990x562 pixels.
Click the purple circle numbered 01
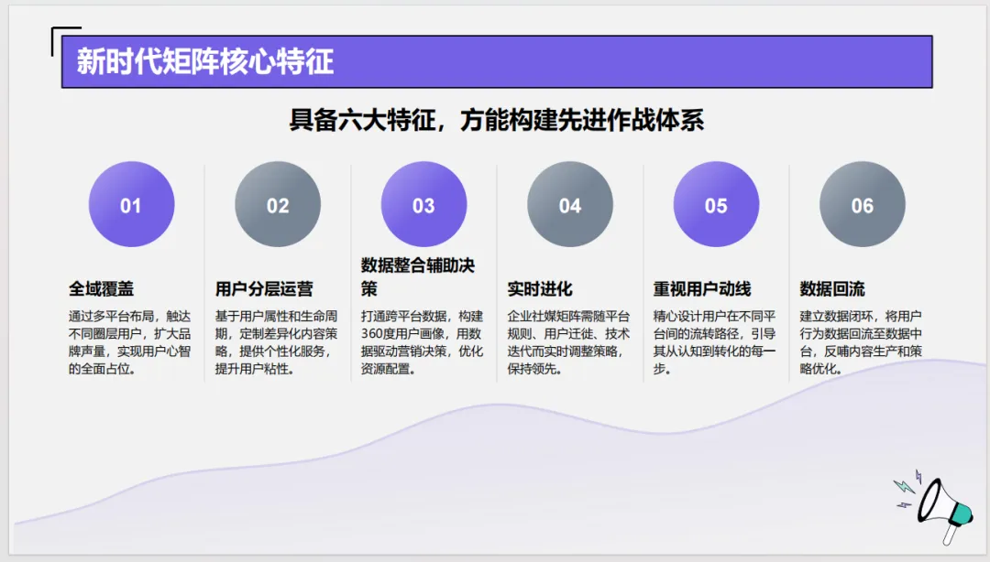[x=131, y=204]
